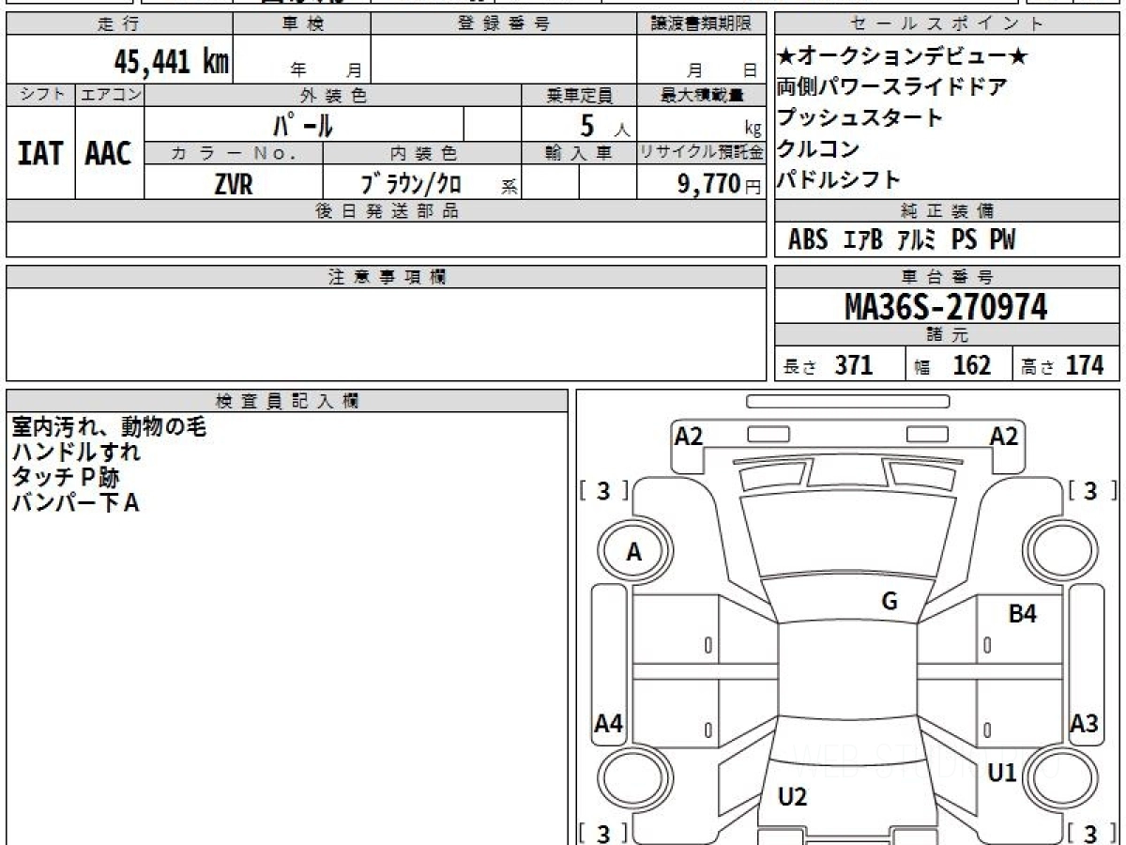Click the パドルシフト sales point line
The height and width of the screenshot is (845, 1126).
tap(839, 179)
